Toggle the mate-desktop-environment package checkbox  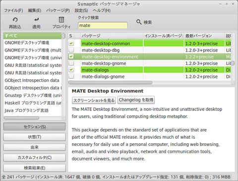tap(71, 57)
